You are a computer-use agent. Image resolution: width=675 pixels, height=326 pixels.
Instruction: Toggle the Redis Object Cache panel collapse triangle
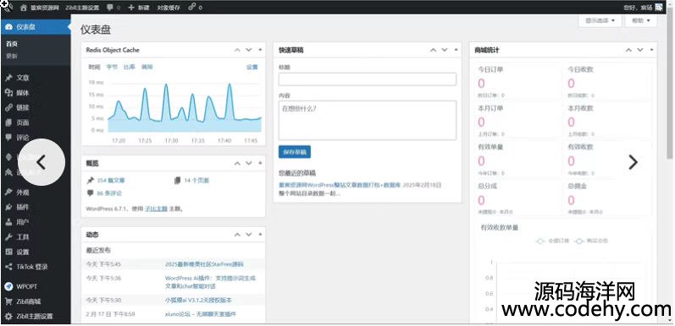(260, 51)
